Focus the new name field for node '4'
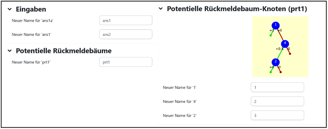This screenshot has height=129, width=328. pyautogui.click(x=277, y=101)
